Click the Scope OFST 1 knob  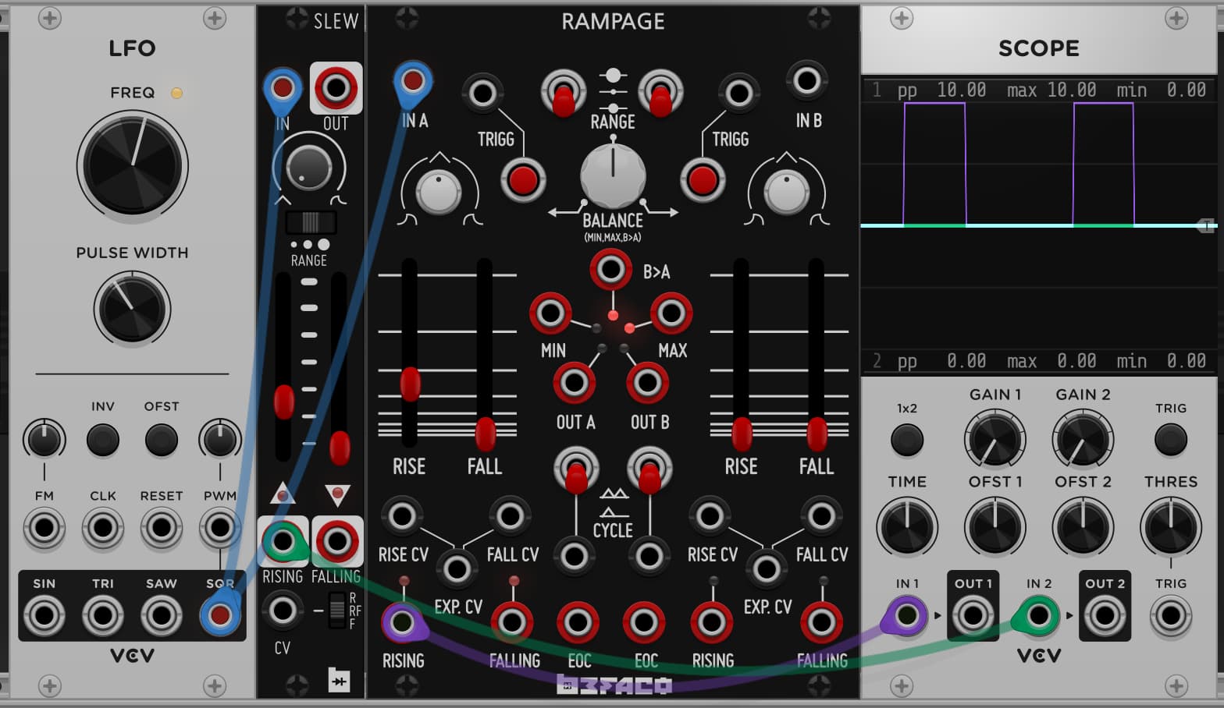(995, 528)
